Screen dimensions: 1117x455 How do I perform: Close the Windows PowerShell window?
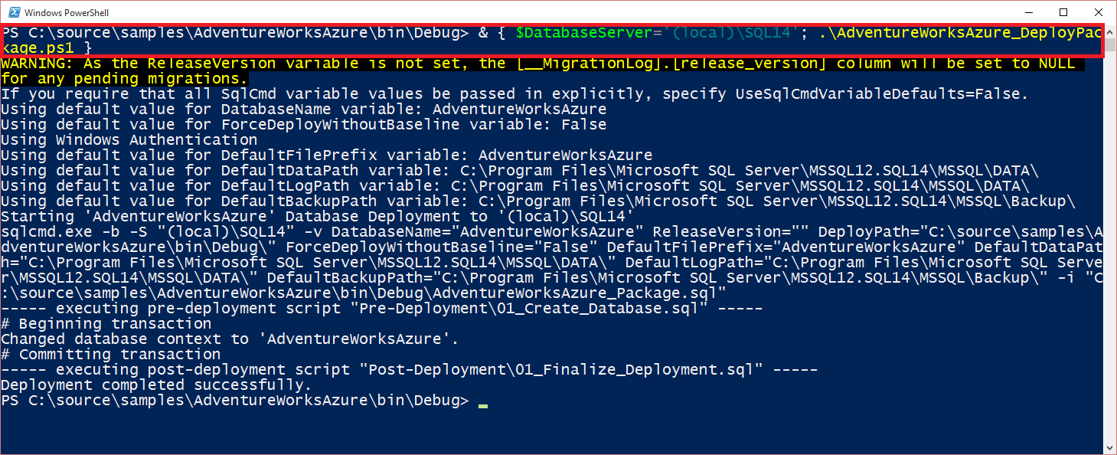tap(1098, 12)
